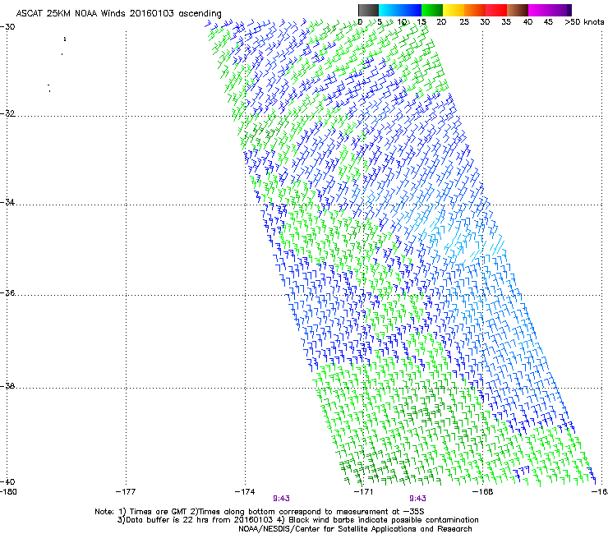The width and height of the screenshot is (608, 534).
Task: Click the note 'Data buffer is 22 hrs from 20160103'
Action: coord(198,520)
